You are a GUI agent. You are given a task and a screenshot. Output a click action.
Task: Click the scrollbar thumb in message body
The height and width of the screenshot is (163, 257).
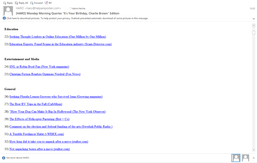(254, 33)
